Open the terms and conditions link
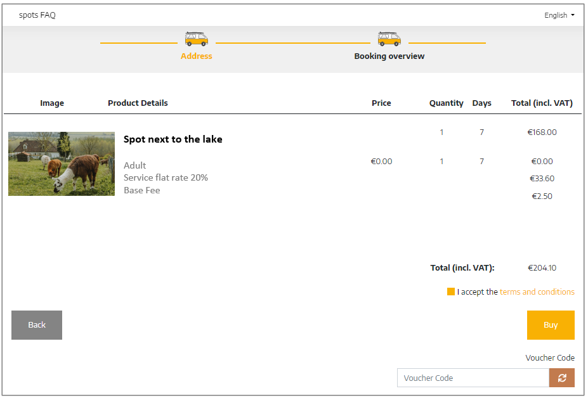This screenshot has width=588, height=398. [x=537, y=292]
